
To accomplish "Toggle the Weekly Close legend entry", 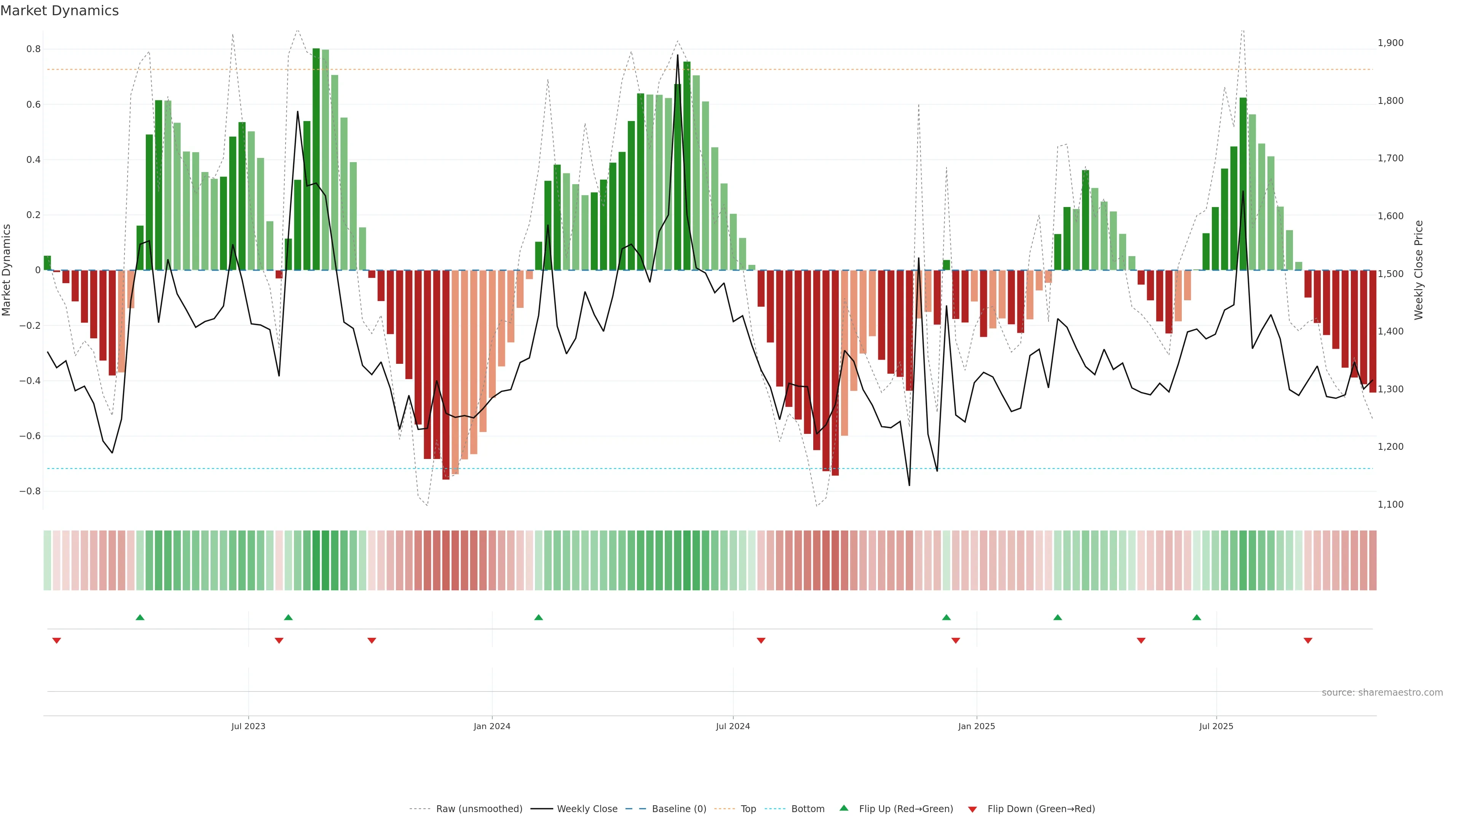I will (x=587, y=809).
